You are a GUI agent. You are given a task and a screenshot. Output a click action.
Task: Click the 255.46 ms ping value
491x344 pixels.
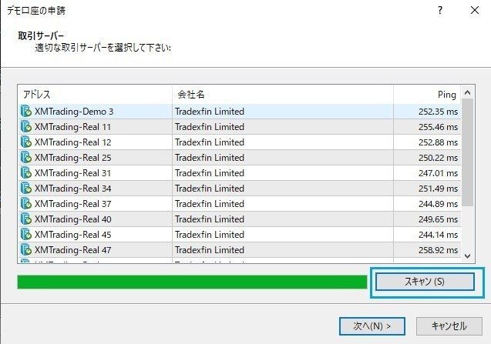pos(438,127)
